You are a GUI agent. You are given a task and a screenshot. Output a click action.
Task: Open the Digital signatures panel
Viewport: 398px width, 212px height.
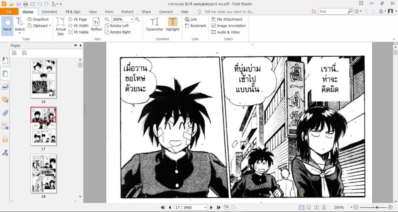(5, 153)
